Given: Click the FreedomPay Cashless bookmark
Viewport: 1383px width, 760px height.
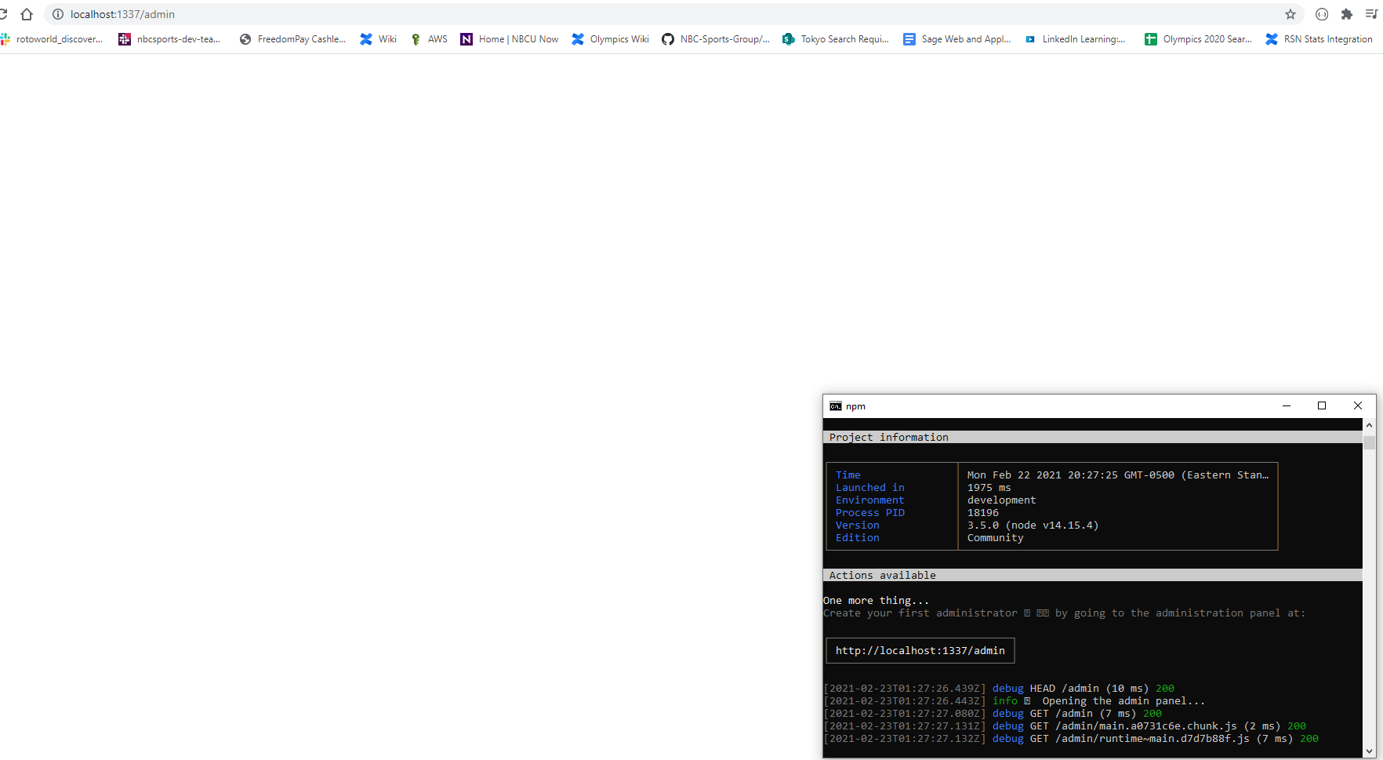Looking at the screenshot, I should 292,39.
